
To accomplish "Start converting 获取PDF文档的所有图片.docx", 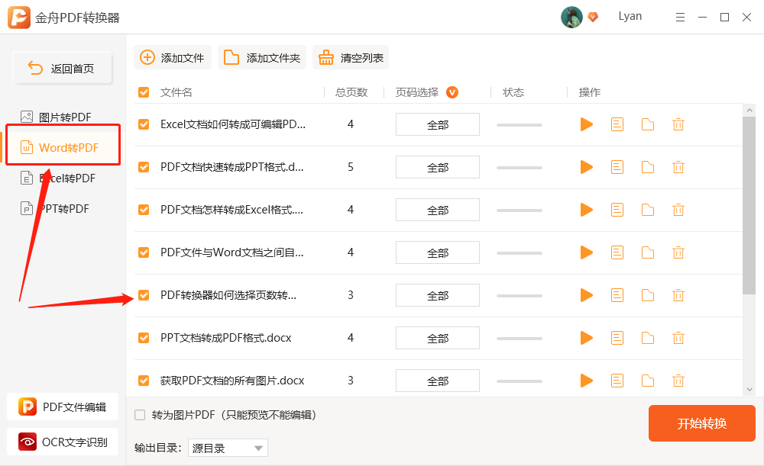I will tap(587, 381).
